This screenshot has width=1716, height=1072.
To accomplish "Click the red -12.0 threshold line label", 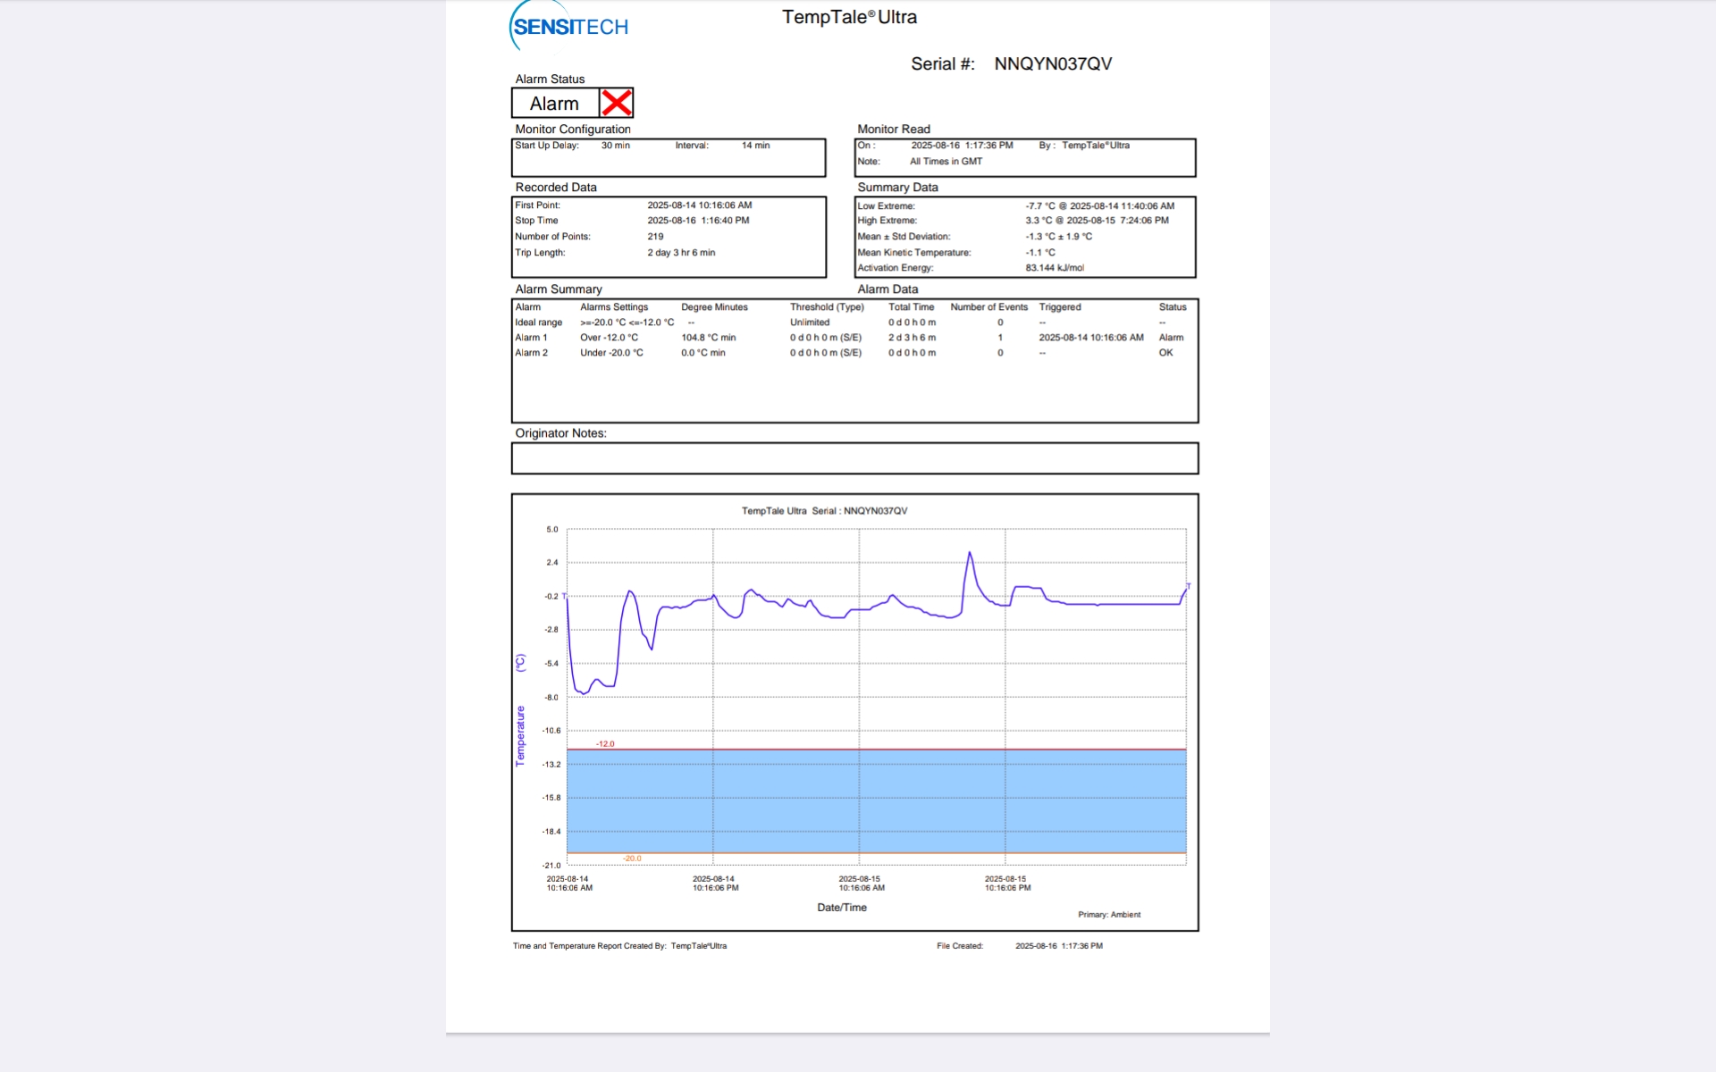I will (605, 743).
